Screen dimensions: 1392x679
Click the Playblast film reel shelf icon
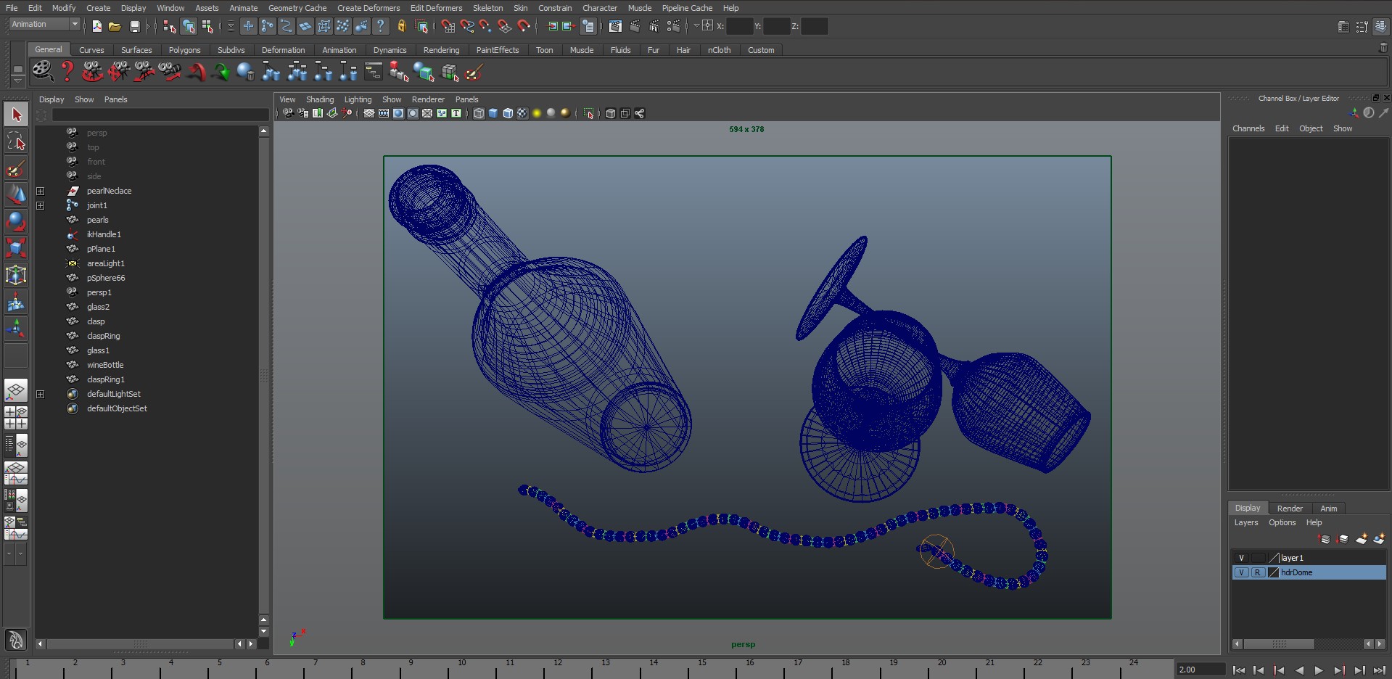point(43,72)
